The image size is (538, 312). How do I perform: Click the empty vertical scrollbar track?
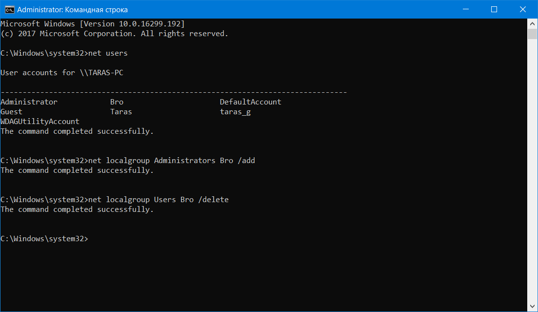533,171
